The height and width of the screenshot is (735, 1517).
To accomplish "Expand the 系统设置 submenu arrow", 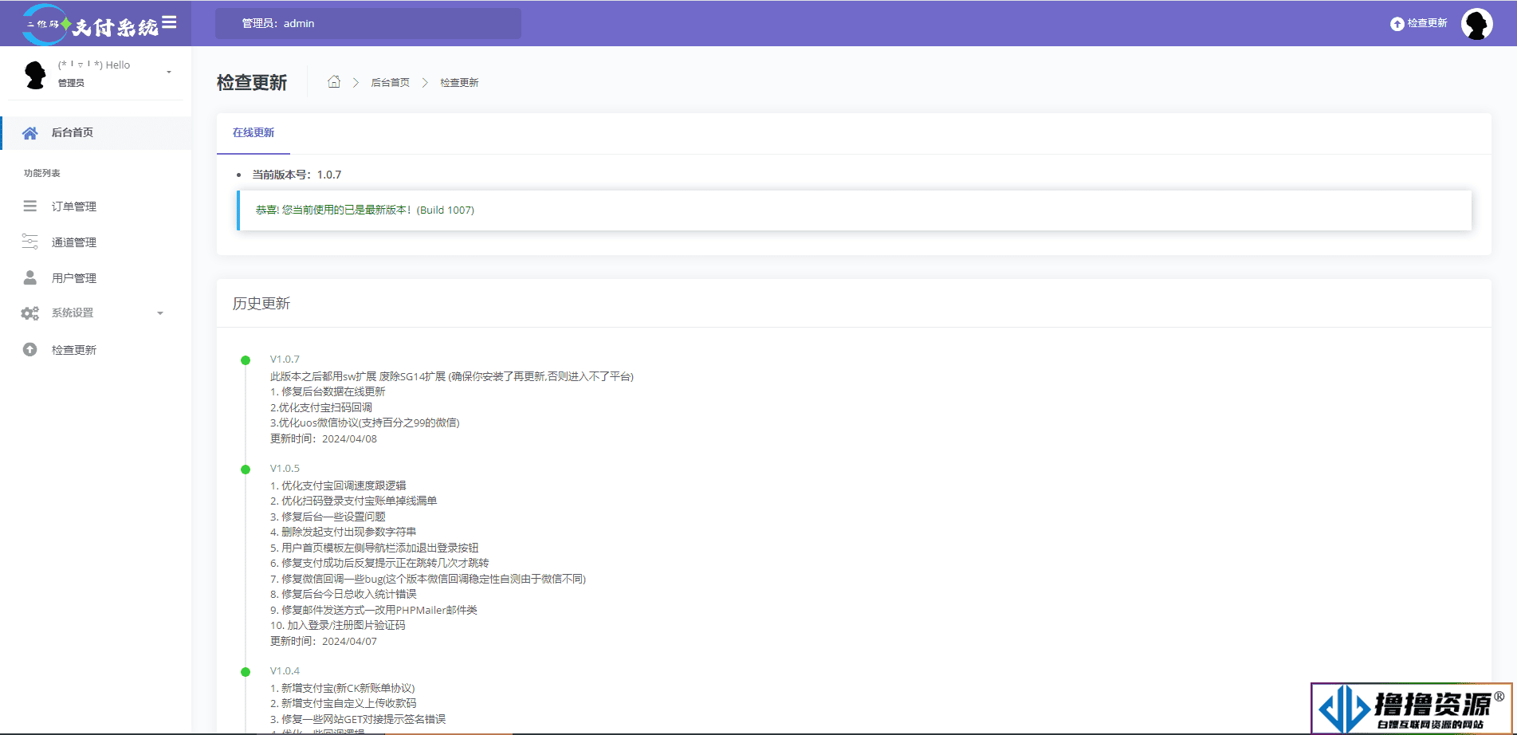I will point(160,313).
